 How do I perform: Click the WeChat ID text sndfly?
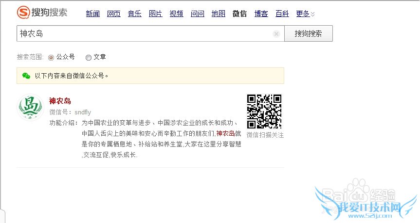[x=83, y=112]
